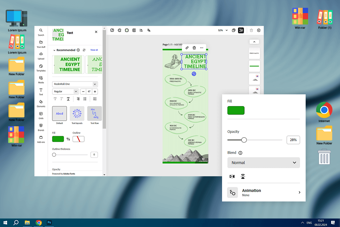Image resolution: width=340 pixels, height=227 pixels.
Task: Open the Upload panel
Action: [41, 56]
